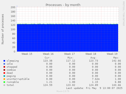
Task: Click the green runnable legend swatch
Action: (x=4, y=82)
